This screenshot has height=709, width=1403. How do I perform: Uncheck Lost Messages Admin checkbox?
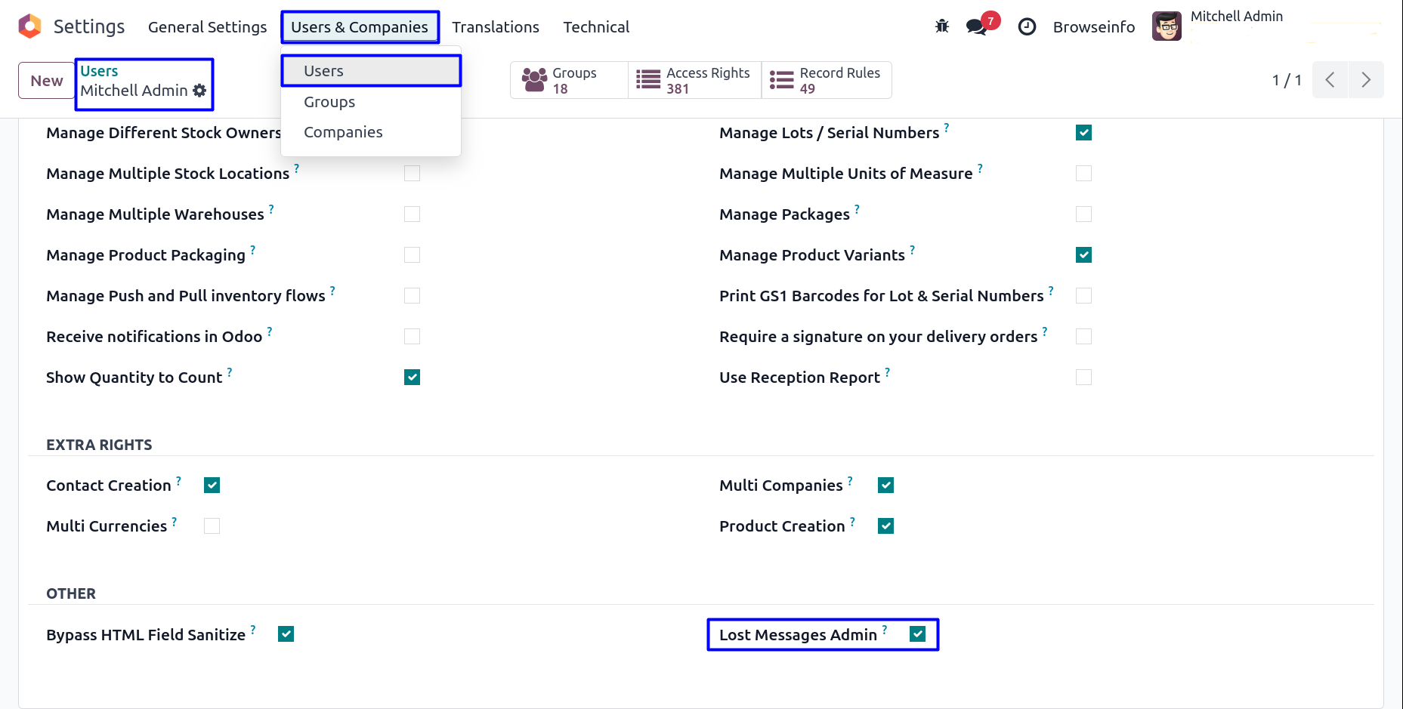coord(917,634)
